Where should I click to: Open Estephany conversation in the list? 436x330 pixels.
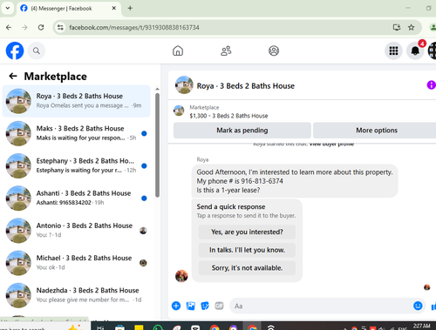(x=76, y=165)
